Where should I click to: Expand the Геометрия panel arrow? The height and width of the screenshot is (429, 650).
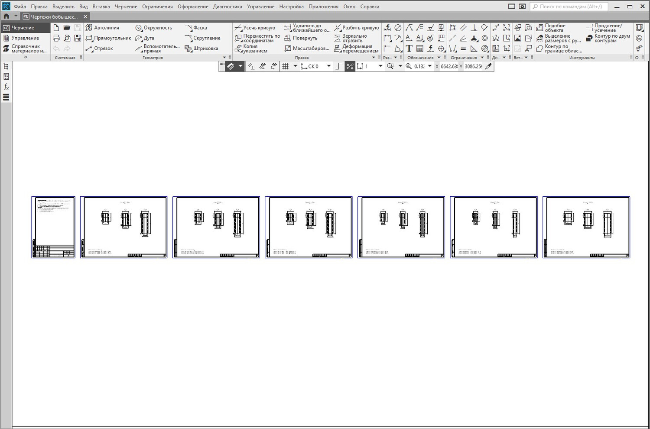224,58
